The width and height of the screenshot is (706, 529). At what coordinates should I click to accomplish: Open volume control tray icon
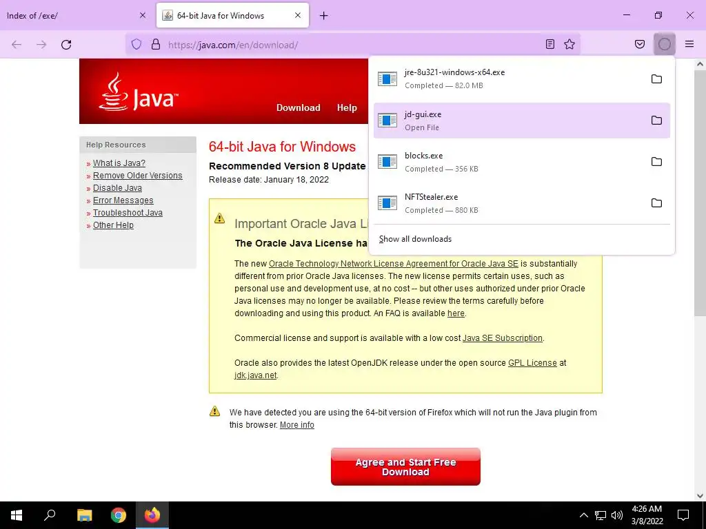coord(617,515)
